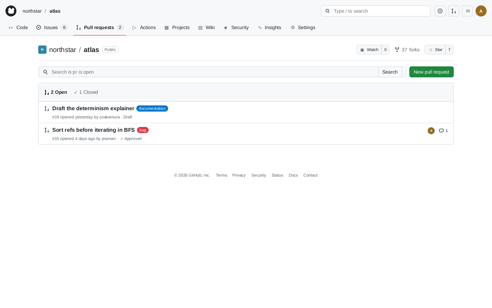
Task: Open the Code tab
Action: (18, 27)
